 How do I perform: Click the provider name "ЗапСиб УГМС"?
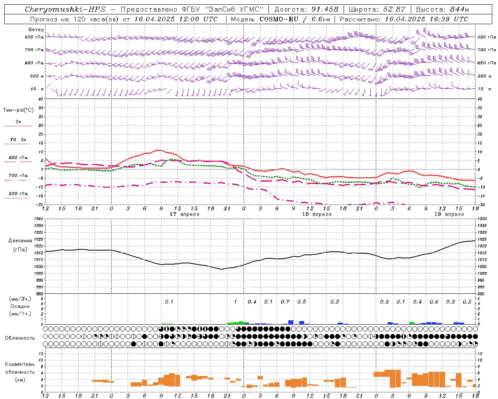pos(234,9)
